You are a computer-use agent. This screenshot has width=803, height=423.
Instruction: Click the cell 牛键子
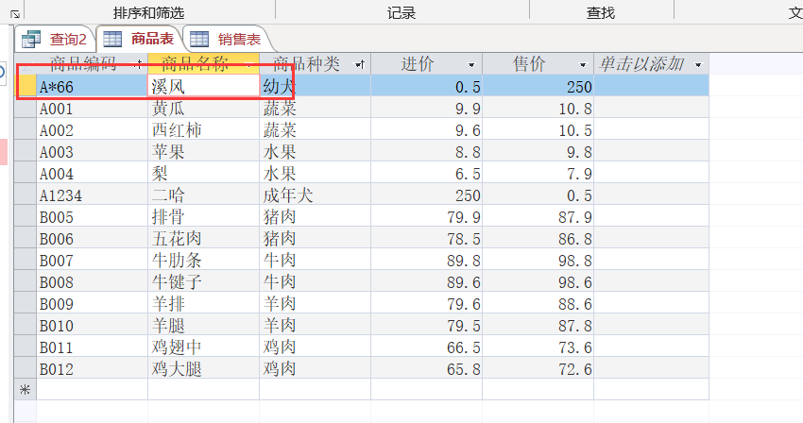tap(204, 282)
